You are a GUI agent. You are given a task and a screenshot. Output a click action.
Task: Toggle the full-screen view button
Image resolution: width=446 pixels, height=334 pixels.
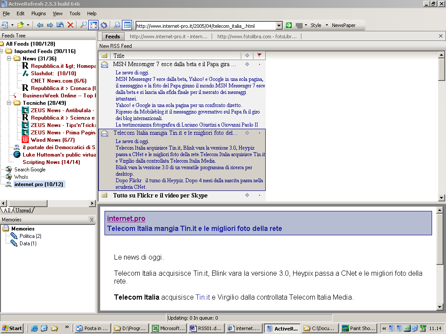pyautogui.click(x=94, y=25)
